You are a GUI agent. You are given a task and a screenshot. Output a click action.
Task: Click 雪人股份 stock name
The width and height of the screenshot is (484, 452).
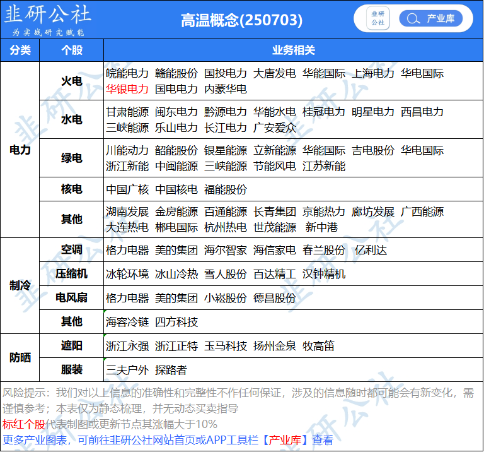(226, 274)
